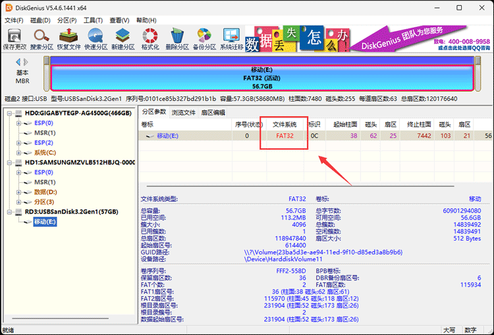Click the \Device\HarddiskVolume11 device path
This screenshot has height=335, width=494.
pyautogui.click(x=283, y=259)
